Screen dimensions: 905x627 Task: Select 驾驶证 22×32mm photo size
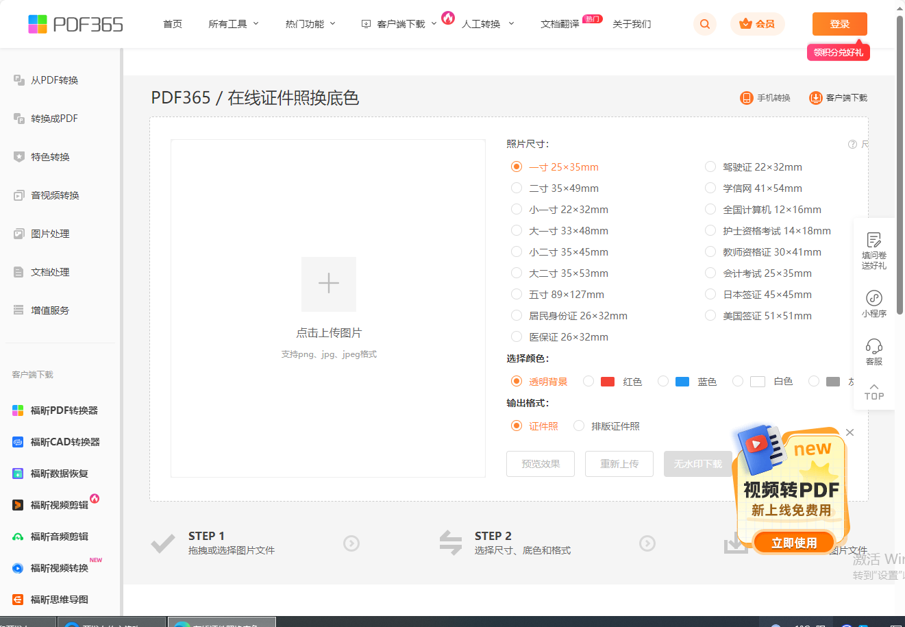click(x=710, y=167)
